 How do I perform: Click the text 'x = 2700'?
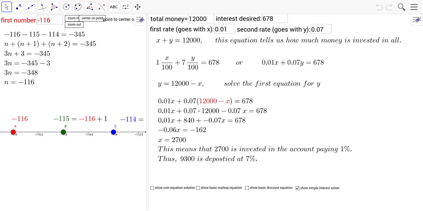click(172, 140)
